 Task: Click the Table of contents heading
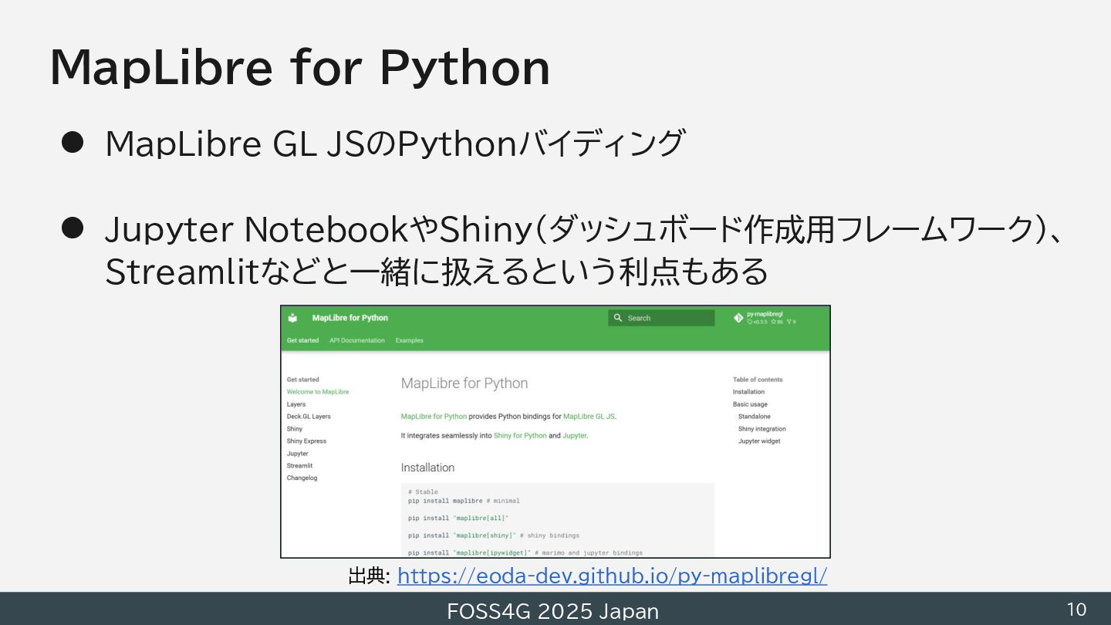pyautogui.click(x=758, y=380)
